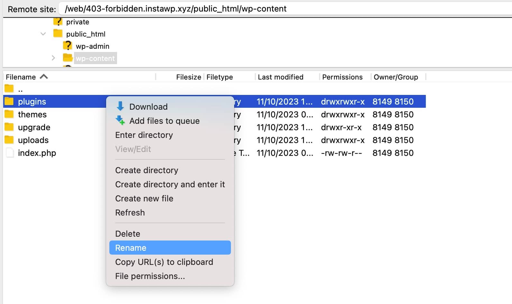Screen dimensions: 512x304
Task: Click the Download arrow icon in context menu
Action: (120, 106)
